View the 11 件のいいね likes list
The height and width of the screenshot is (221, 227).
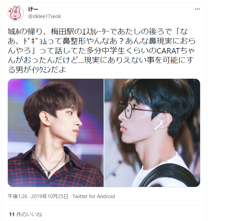(x=26, y=214)
